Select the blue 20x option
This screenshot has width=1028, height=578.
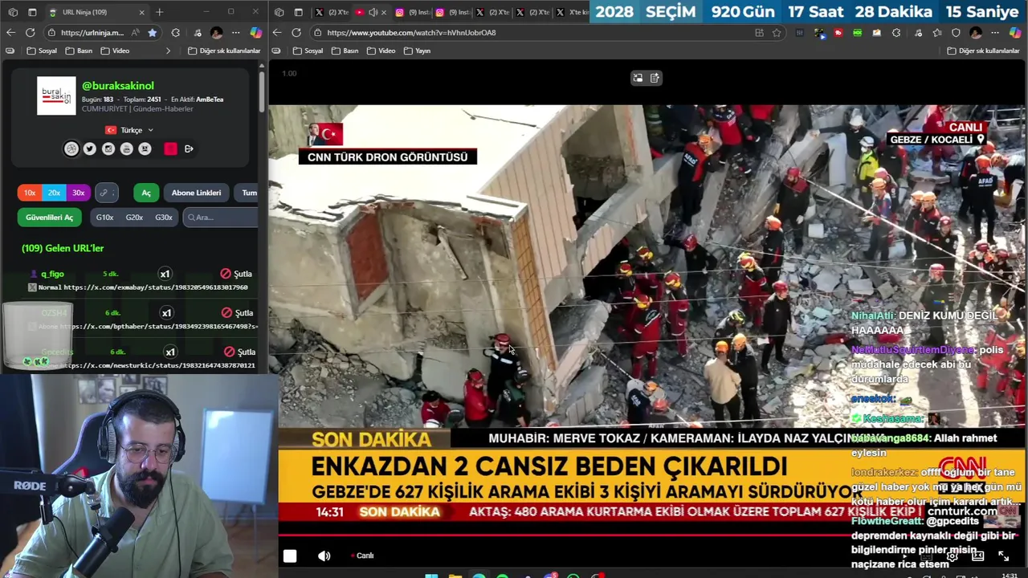(54, 193)
